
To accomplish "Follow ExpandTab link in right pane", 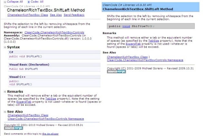I will point(133,44).
